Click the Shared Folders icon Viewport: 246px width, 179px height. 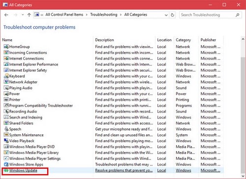[6, 123]
